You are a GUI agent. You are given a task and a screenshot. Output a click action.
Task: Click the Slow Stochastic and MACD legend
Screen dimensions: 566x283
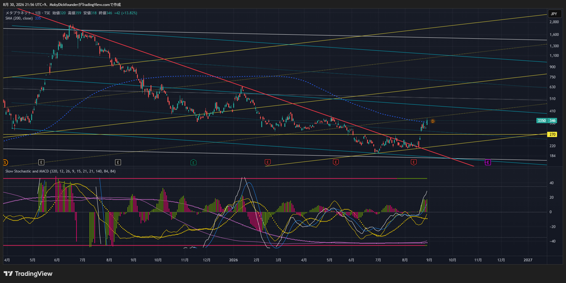(x=61, y=171)
